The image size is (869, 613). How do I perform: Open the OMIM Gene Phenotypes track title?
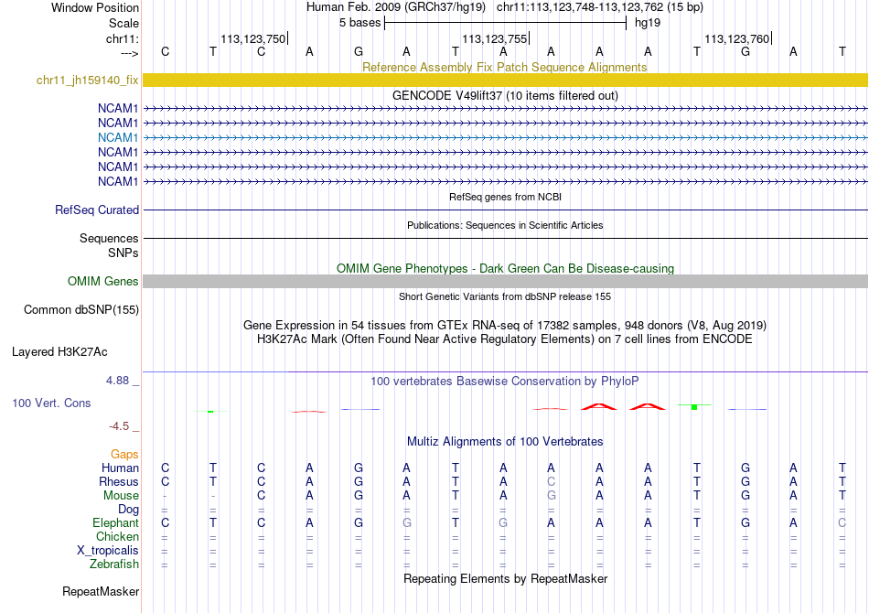[505, 268]
